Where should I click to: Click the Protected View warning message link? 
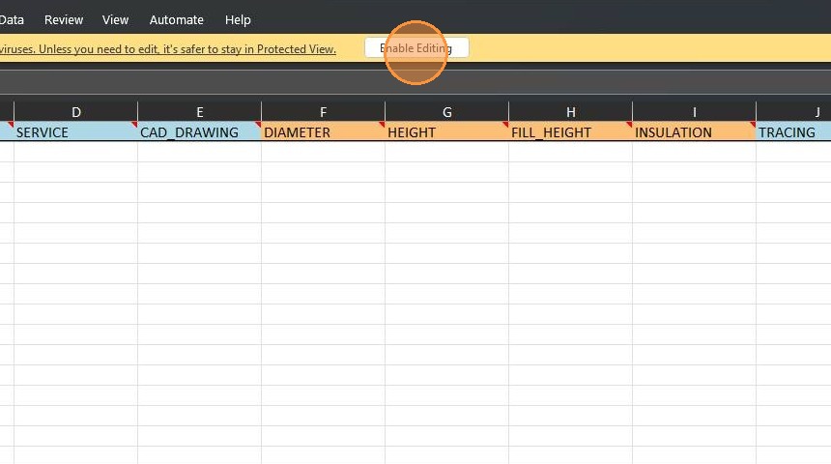tap(168, 49)
